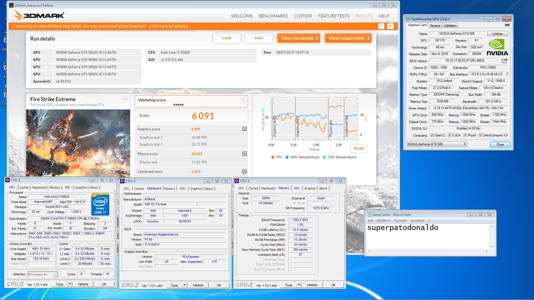The image size is (534, 300).
Task: Toggle the DirectCompute 5.0 checkbox in GPU-Z
Action: coord(480,135)
